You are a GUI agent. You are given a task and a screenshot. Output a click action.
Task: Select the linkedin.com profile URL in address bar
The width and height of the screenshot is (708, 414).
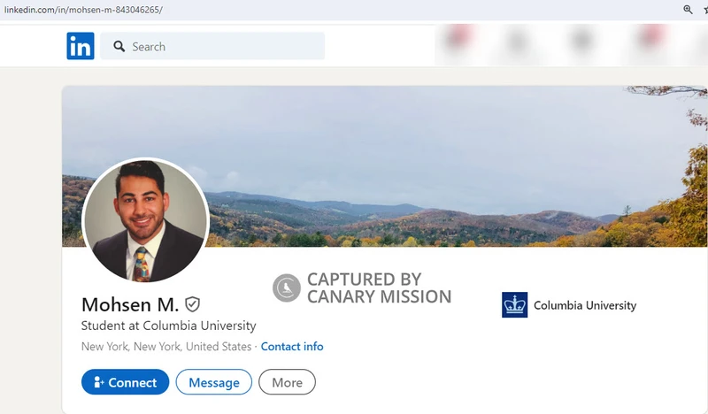[83, 10]
